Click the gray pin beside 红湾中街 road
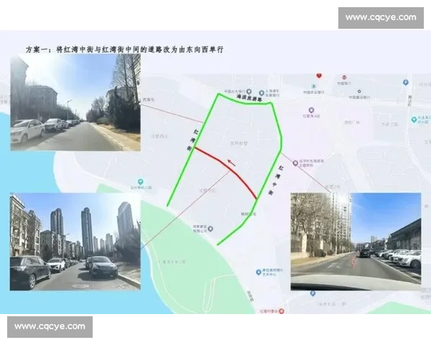This screenshot has width=431, height=345. click(295, 163)
